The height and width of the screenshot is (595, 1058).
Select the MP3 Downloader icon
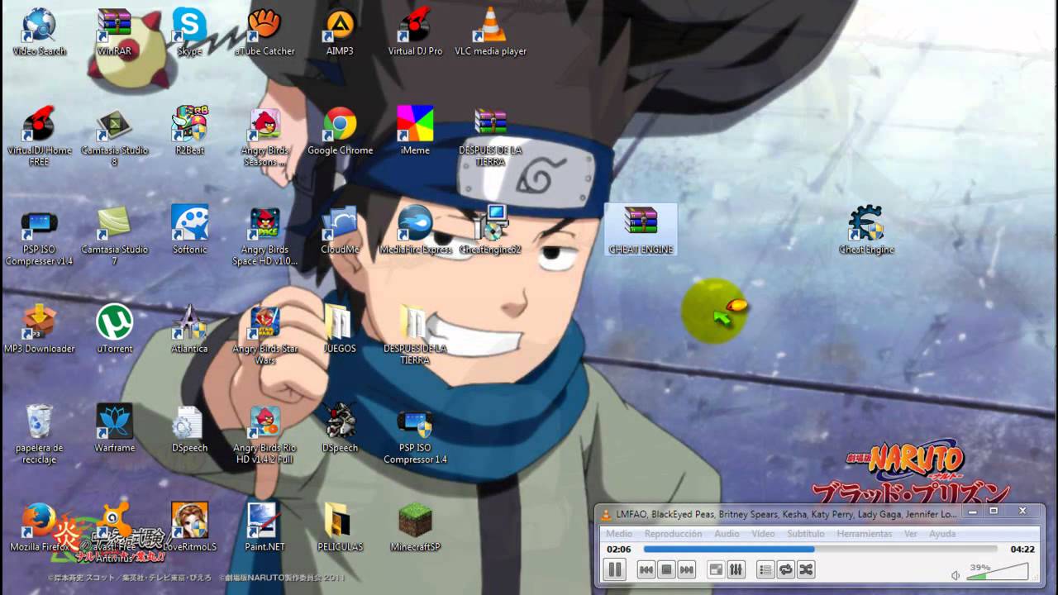(x=39, y=329)
